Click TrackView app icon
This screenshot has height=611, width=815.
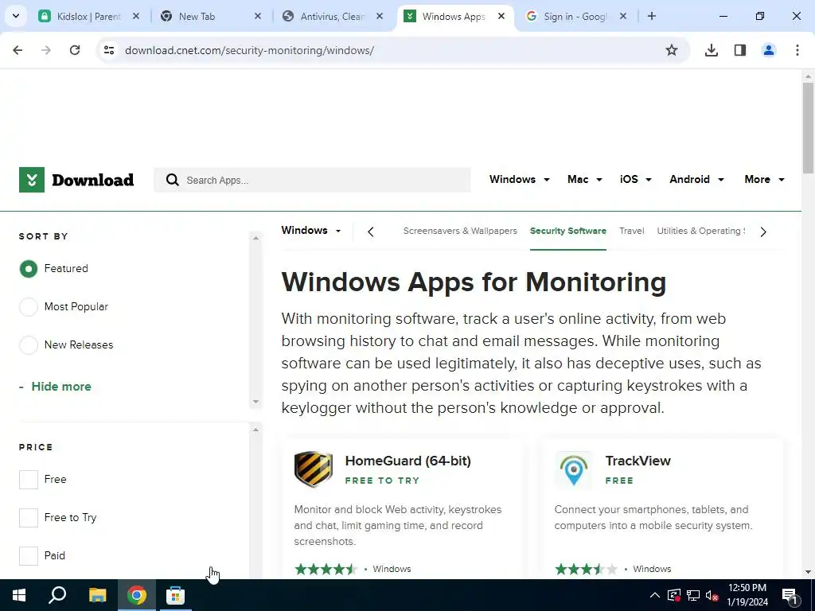pos(573,469)
